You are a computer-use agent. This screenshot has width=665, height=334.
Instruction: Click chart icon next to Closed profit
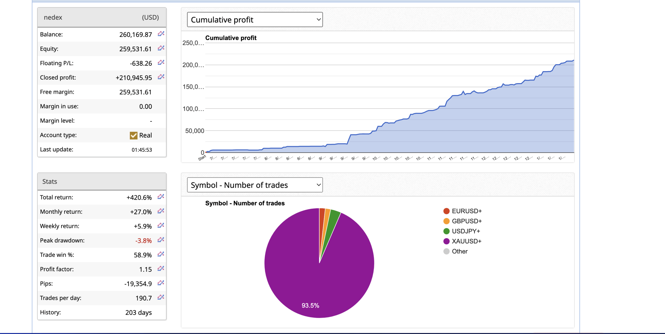click(161, 77)
